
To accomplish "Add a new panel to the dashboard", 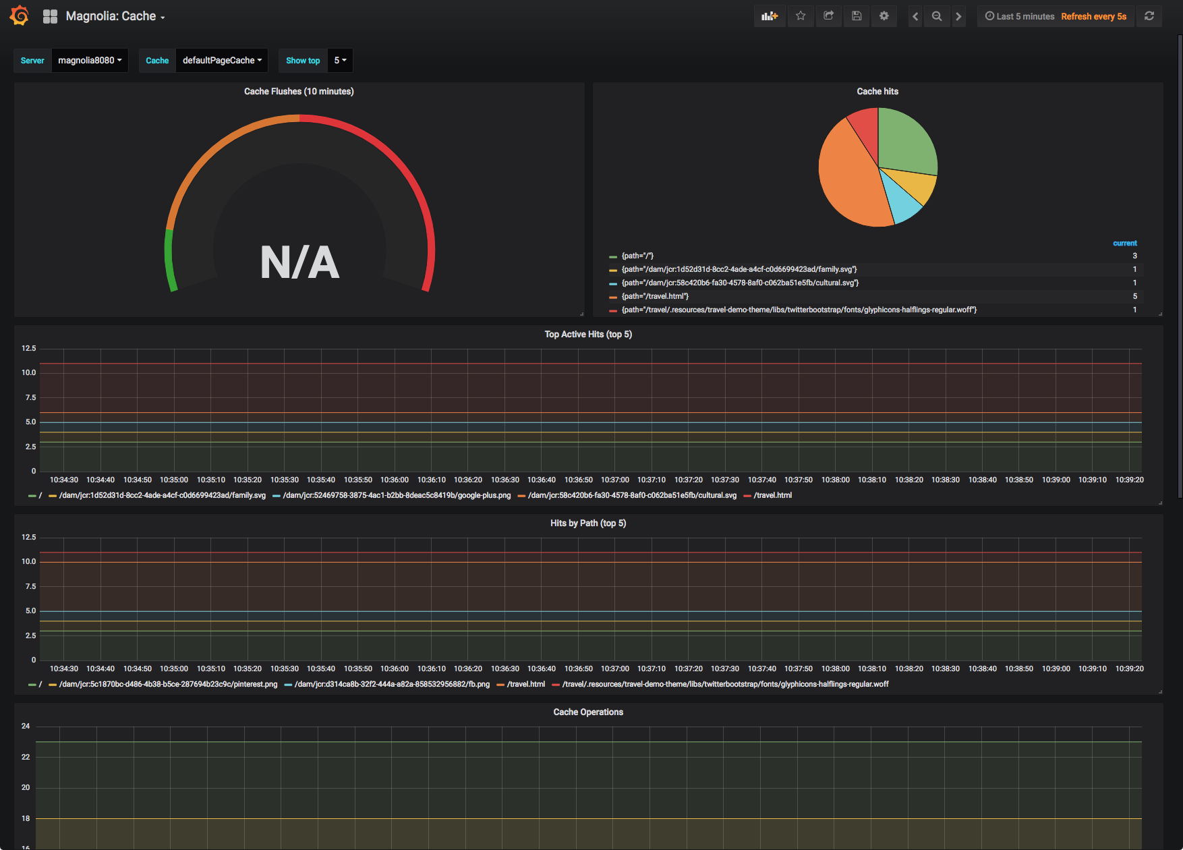I will 770,16.
